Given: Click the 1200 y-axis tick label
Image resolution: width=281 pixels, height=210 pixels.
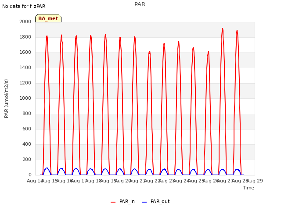Looking at the screenshot, I should pos(25,83).
